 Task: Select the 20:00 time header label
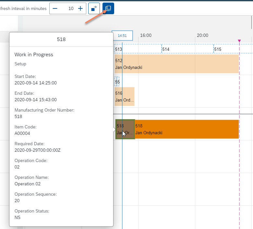202,35
